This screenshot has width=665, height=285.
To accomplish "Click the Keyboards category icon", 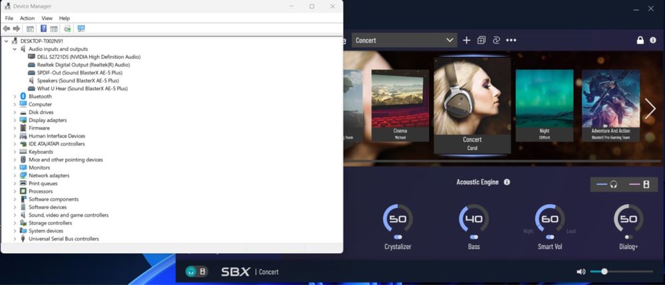I will (23, 151).
